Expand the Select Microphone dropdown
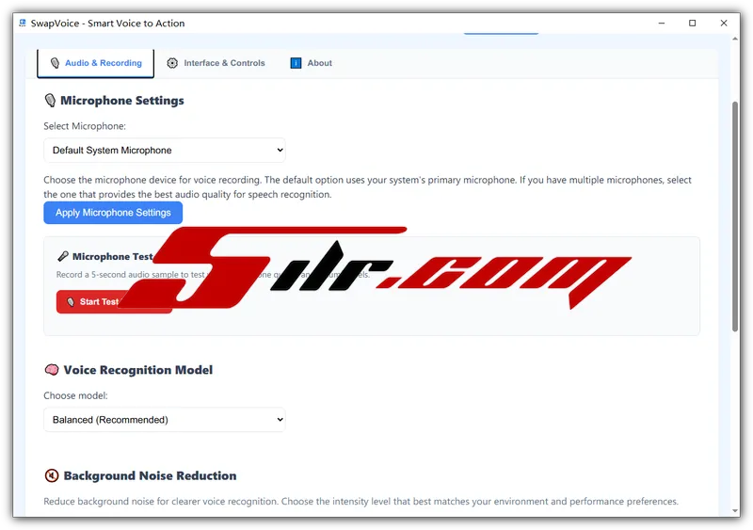The width and height of the screenshot is (753, 530). pyautogui.click(x=164, y=151)
